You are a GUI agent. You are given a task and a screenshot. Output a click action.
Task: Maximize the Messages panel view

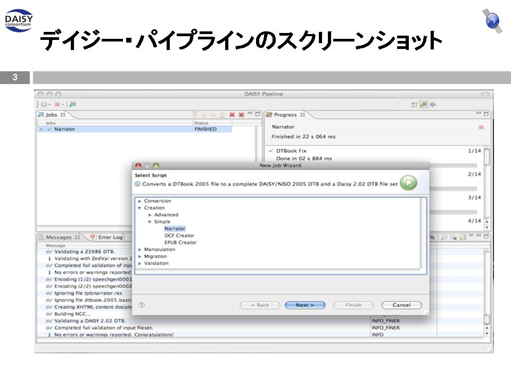pyautogui.click(x=486, y=236)
